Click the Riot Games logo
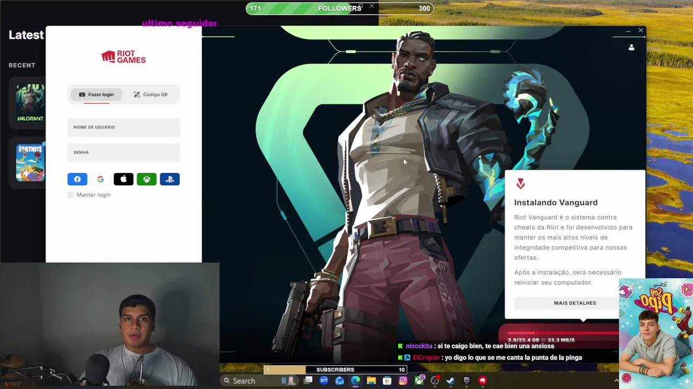The height and width of the screenshot is (389, 693). [x=123, y=57]
